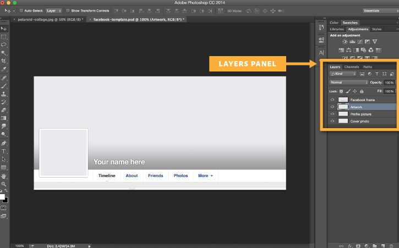Open the Styles panel tab
The image size is (399, 248).
click(x=377, y=29)
